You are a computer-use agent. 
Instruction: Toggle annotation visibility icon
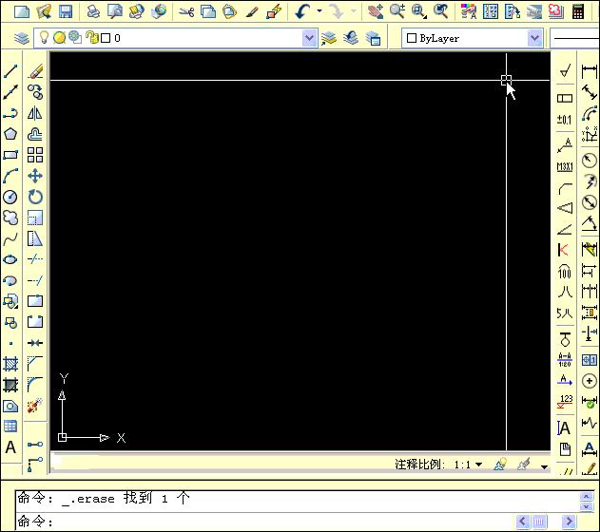(500, 465)
